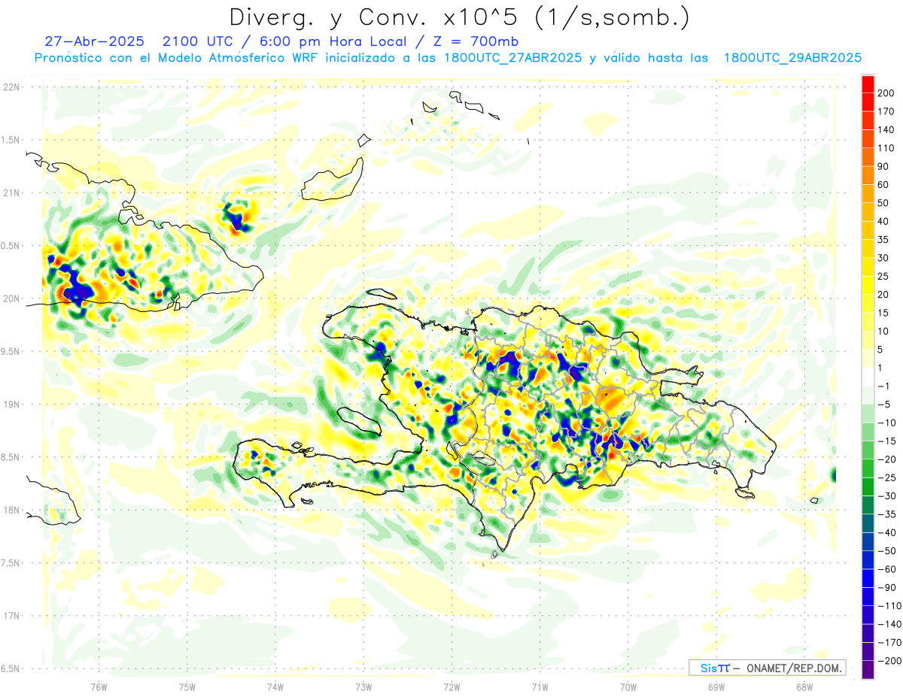Screen dimensions: 903x697
Task: Click the "76W" longitude label
Action: click(x=99, y=687)
